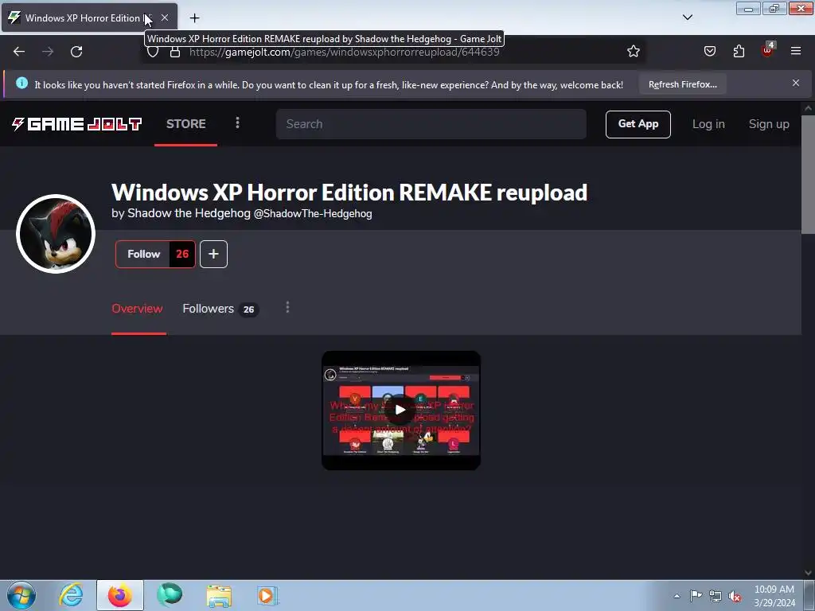Select the Overview tab
Screen dimensions: 815x611
point(137,309)
